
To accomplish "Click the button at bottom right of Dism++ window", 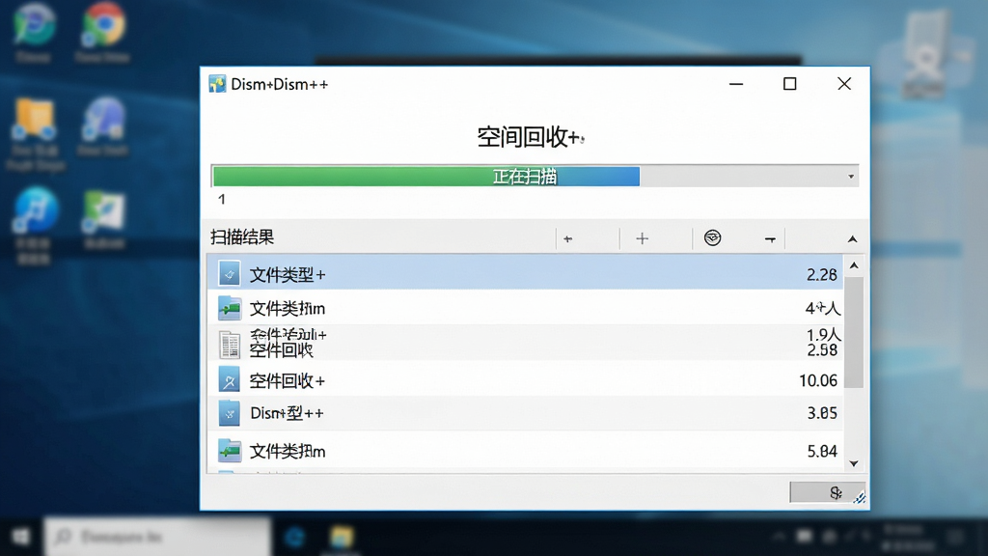I will click(827, 492).
